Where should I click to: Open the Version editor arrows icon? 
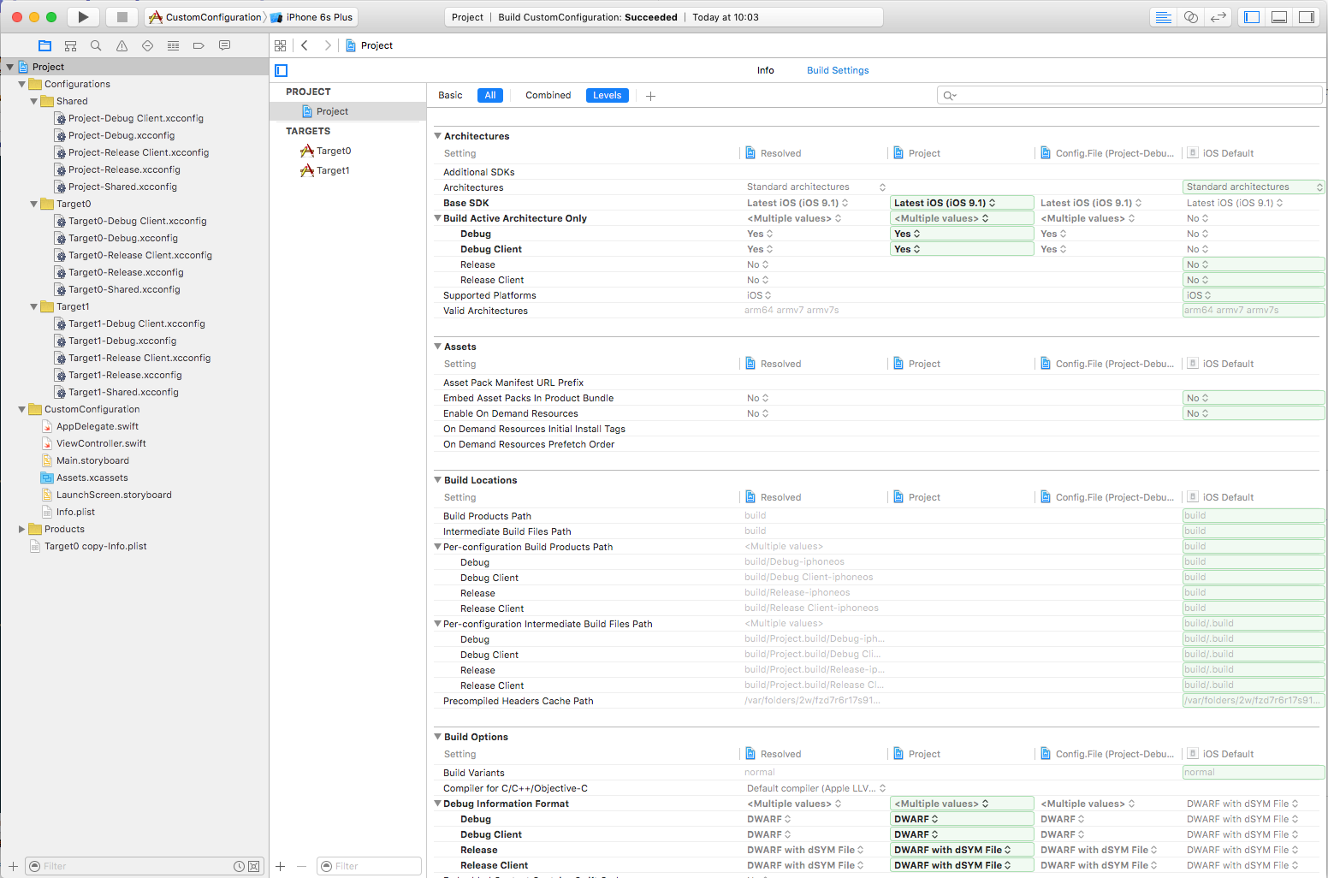[x=1218, y=17]
